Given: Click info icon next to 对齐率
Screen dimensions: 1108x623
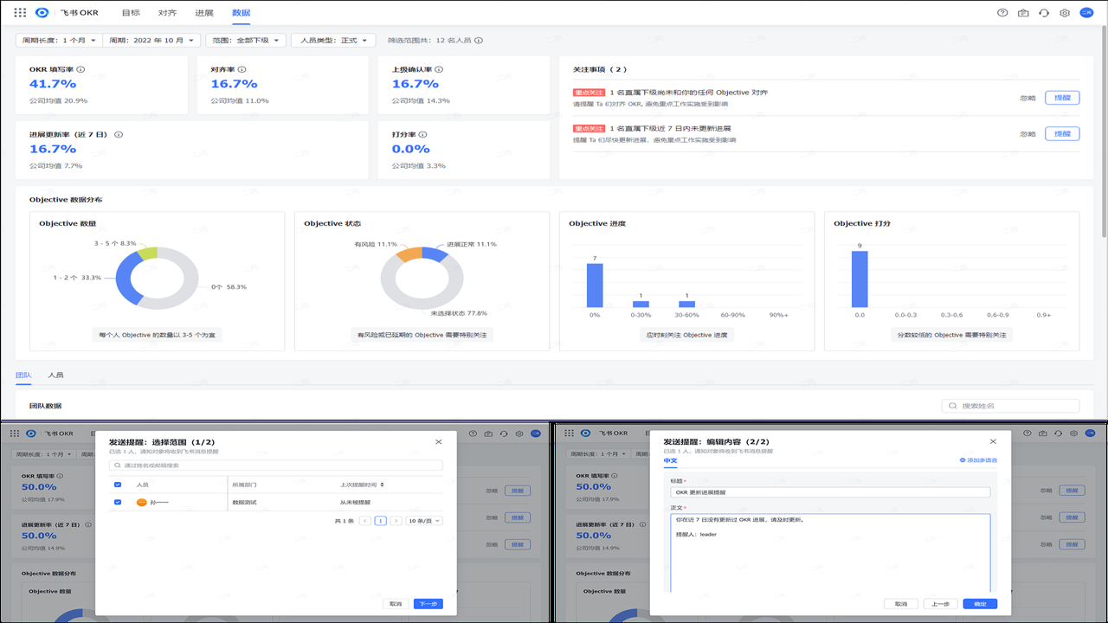Looking at the screenshot, I should pos(242,69).
